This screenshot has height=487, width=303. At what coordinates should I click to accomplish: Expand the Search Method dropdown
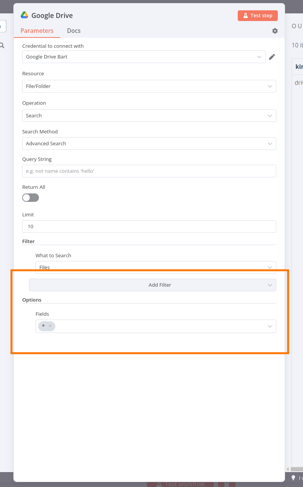point(149,143)
